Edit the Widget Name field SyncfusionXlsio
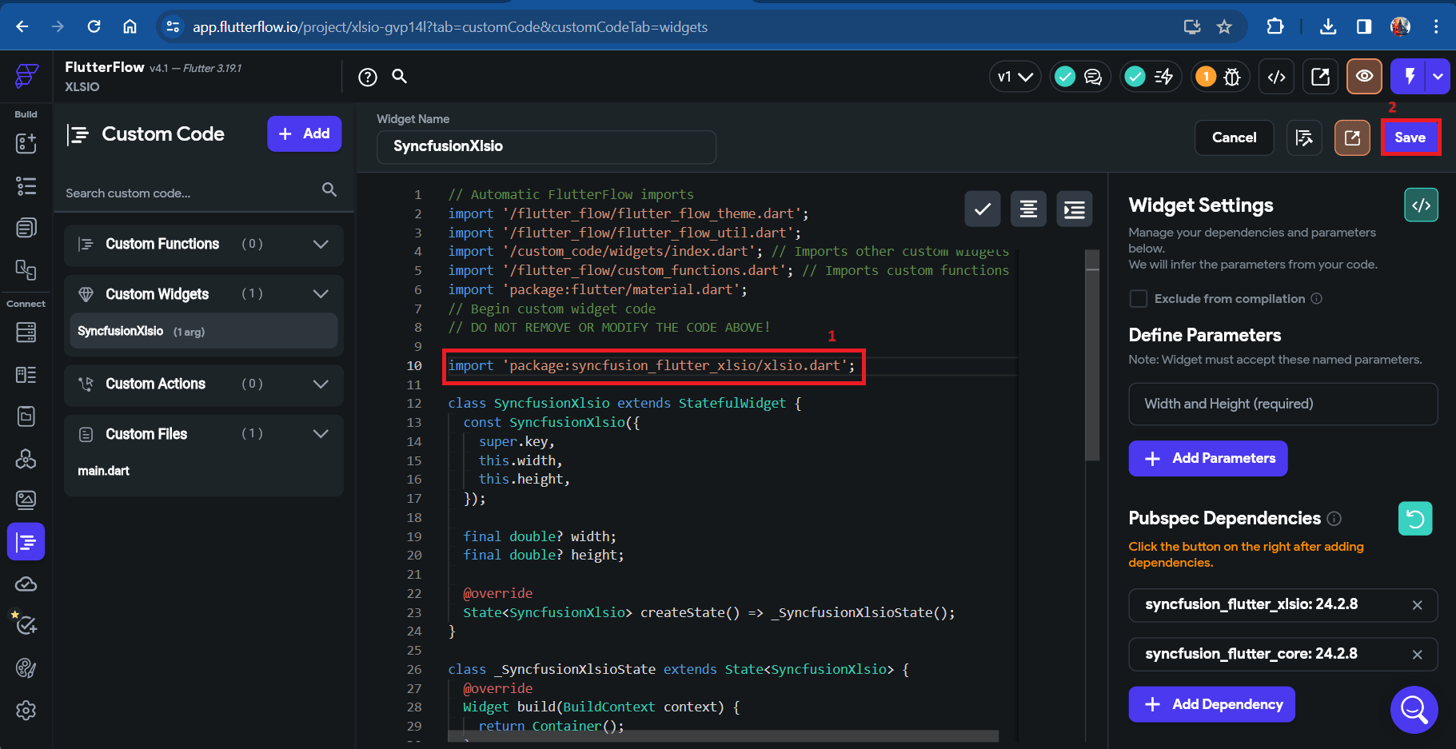 click(x=546, y=146)
